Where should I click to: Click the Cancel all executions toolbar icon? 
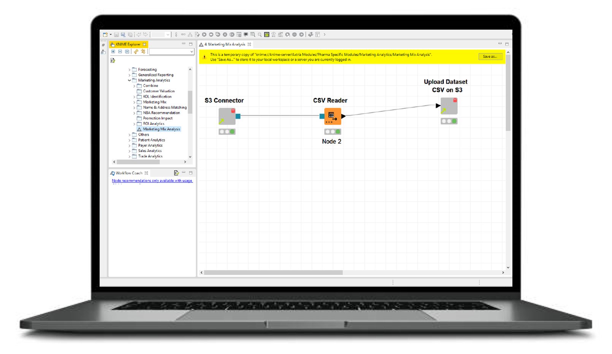(232, 35)
